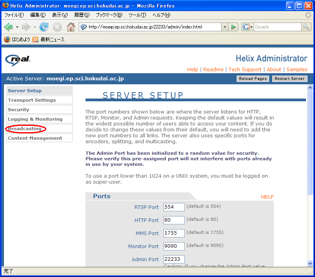Click the green Back arrow
Screen dimensions: 315x277
tap(8, 27)
